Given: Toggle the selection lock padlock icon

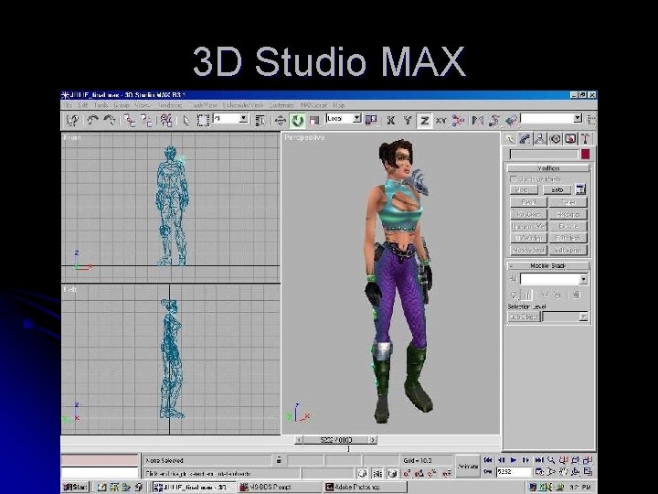Looking at the screenshot, I should pyautogui.click(x=279, y=460).
